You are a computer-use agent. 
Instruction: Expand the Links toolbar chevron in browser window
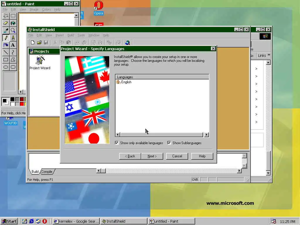pos(269,55)
